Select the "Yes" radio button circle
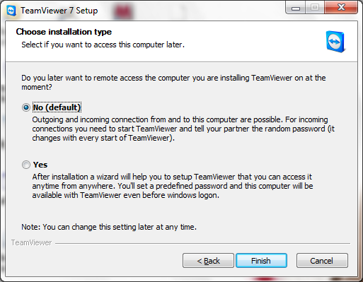Image resolution: width=363 pixels, height=282 pixels. tap(26, 165)
